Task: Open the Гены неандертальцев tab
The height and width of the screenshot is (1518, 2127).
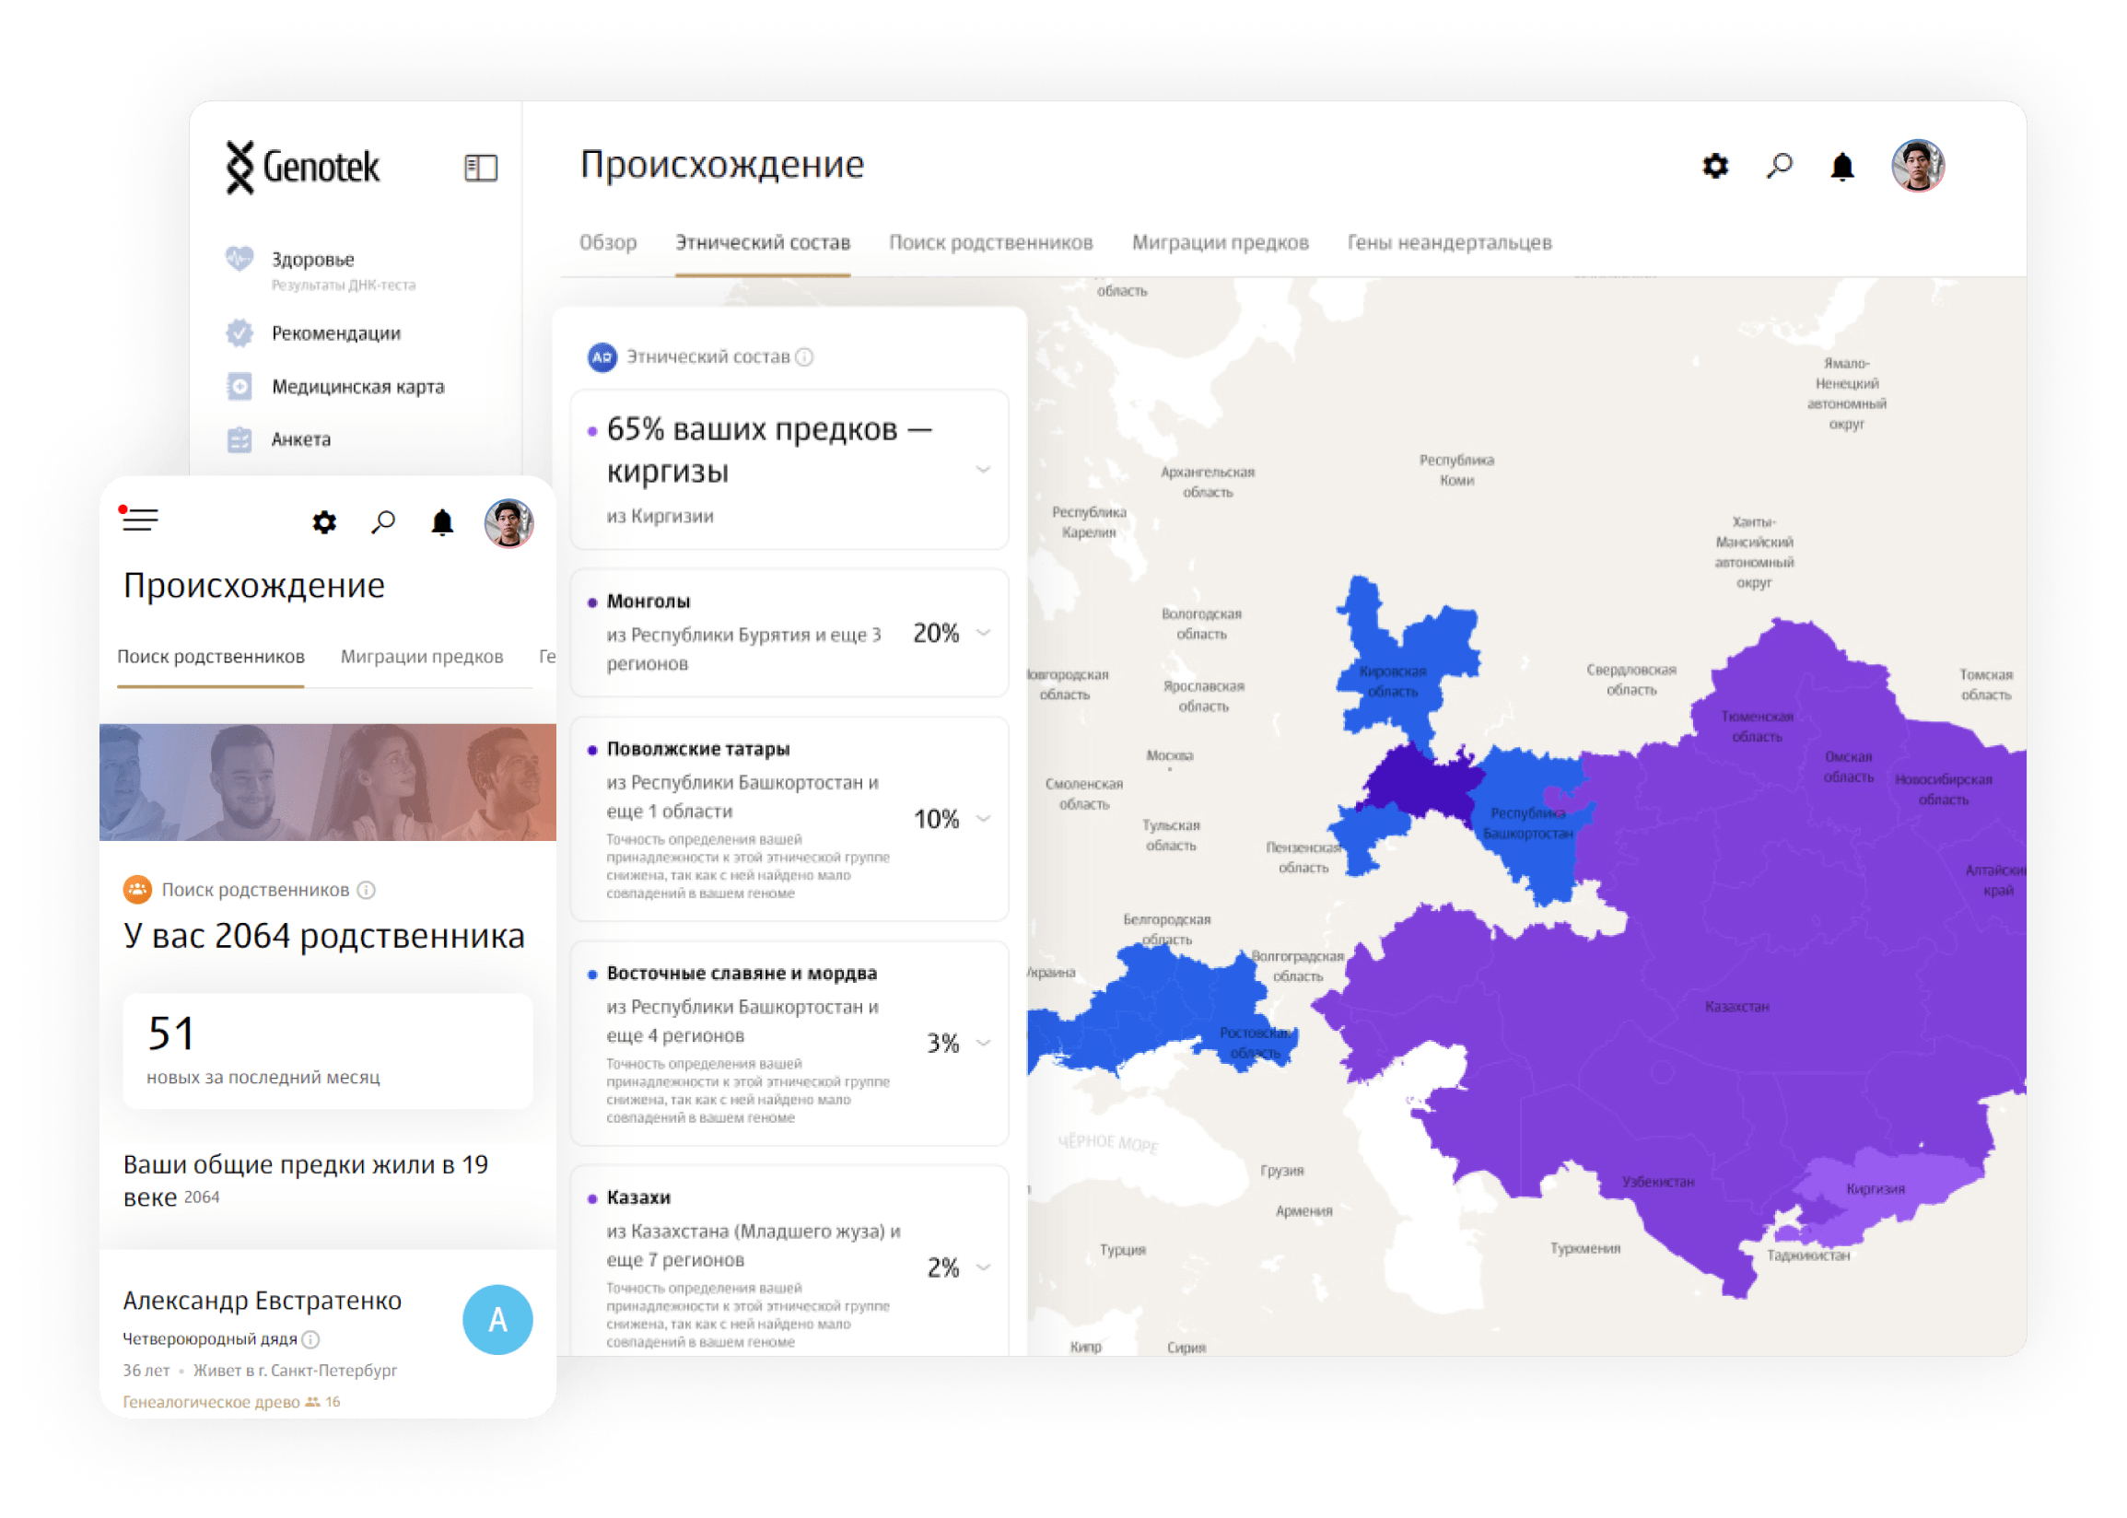Action: coord(1448,243)
